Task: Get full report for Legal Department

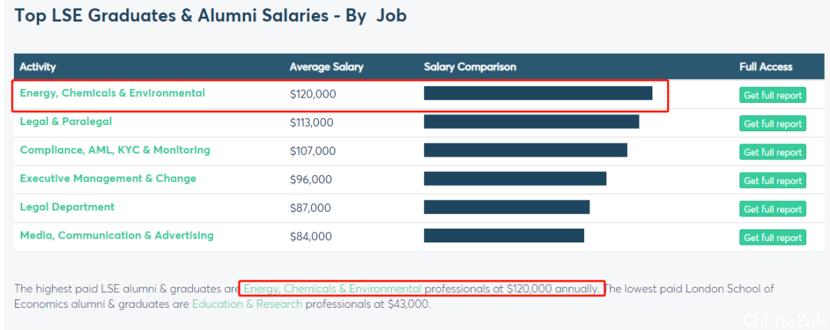Action: [x=773, y=209]
